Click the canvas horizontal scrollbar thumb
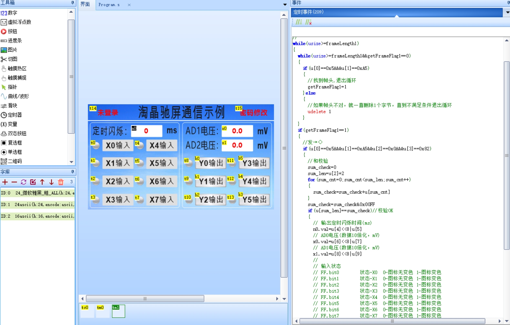 [145, 299]
